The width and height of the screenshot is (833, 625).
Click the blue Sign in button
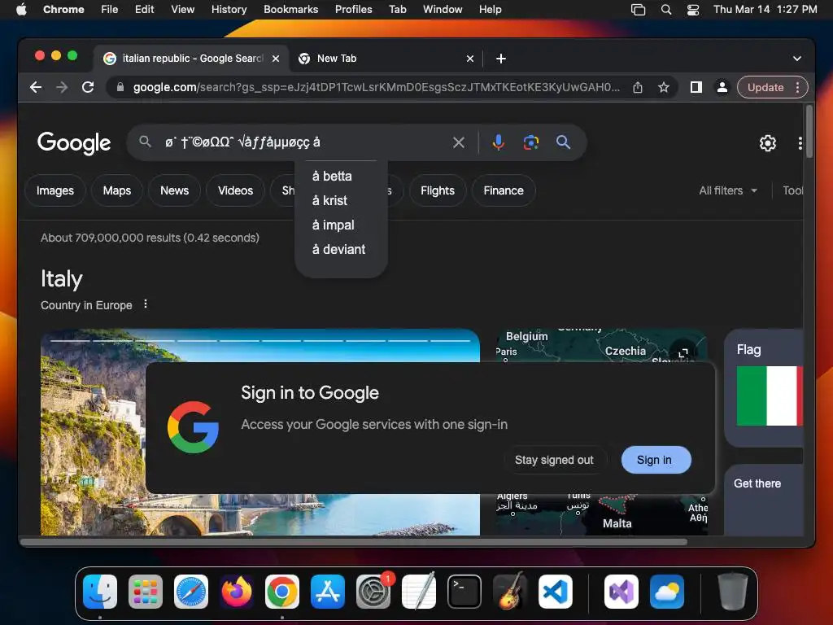[x=656, y=460]
